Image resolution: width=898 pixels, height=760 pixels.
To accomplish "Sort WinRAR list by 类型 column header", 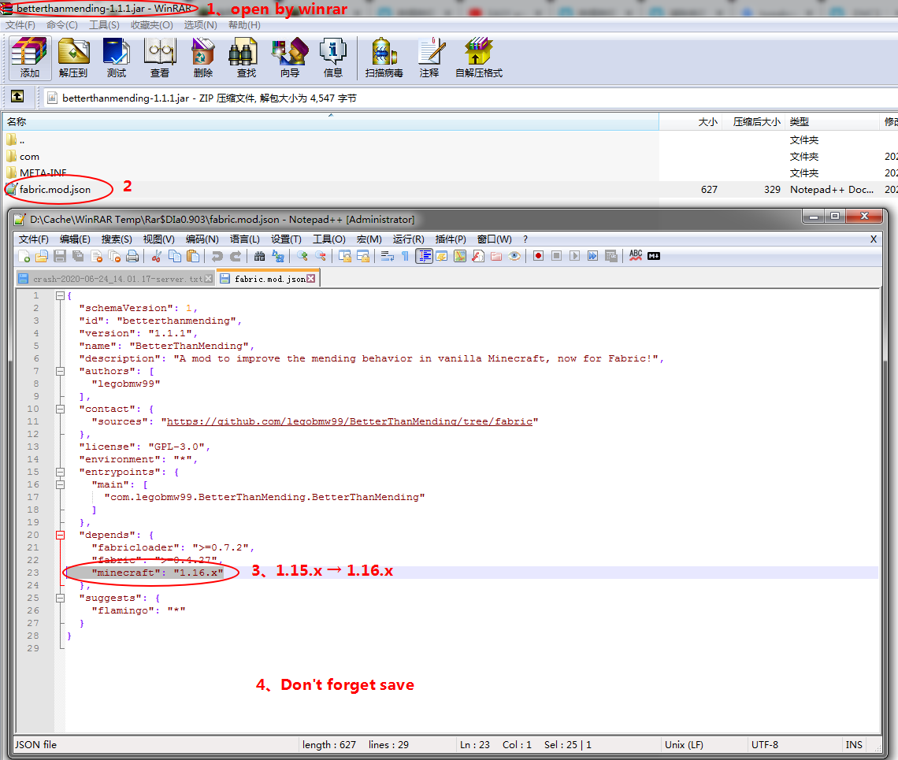I will [x=832, y=121].
